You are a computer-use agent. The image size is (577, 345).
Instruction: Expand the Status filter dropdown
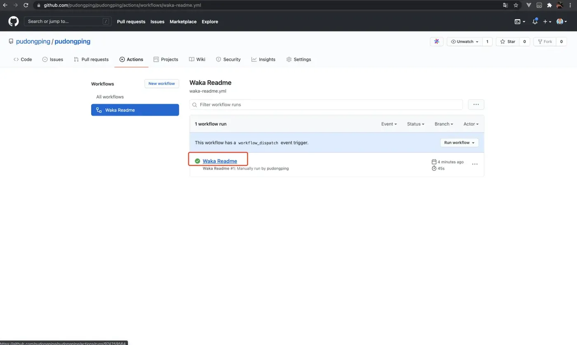(x=415, y=124)
